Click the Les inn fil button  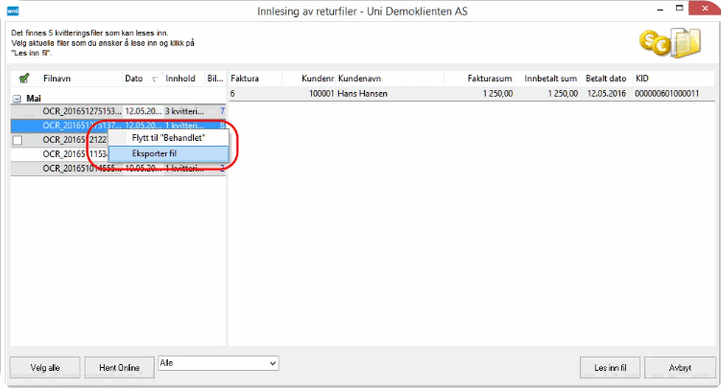pyautogui.click(x=611, y=366)
